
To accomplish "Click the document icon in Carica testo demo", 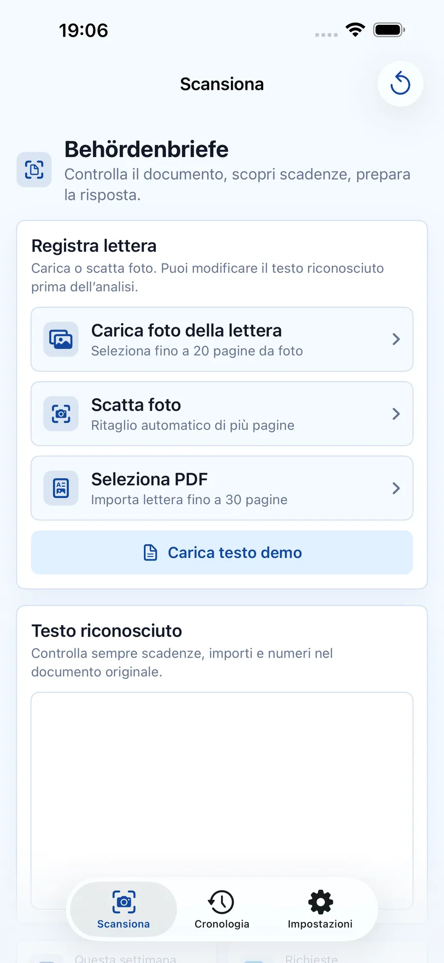I will [150, 552].
